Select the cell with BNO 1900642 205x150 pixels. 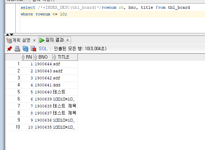(43, 78)
